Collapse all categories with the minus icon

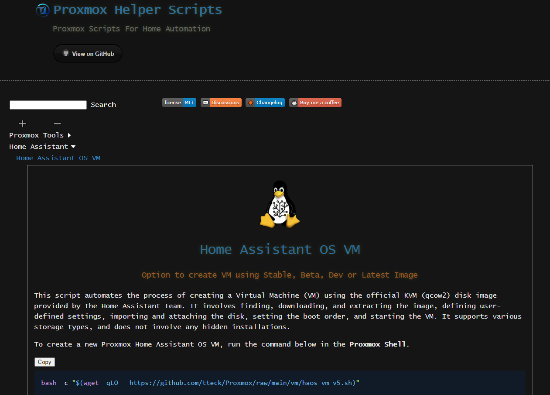pyautogui.click(x=57, y=124)
